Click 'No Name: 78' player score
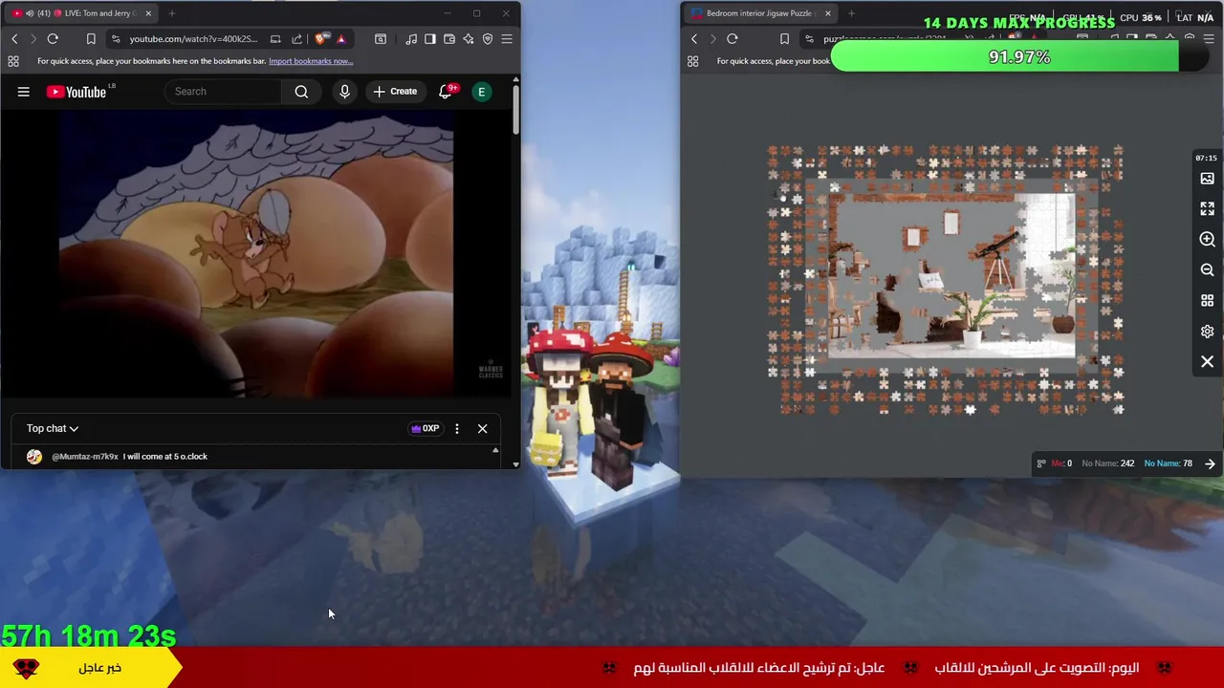The height and width of the screenshot is (688, 1224). point(1168,464)
